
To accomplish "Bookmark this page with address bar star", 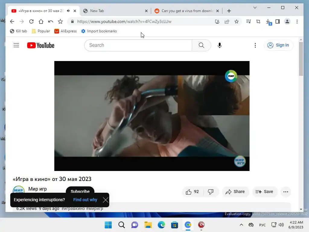I will [x=237, y=21].
